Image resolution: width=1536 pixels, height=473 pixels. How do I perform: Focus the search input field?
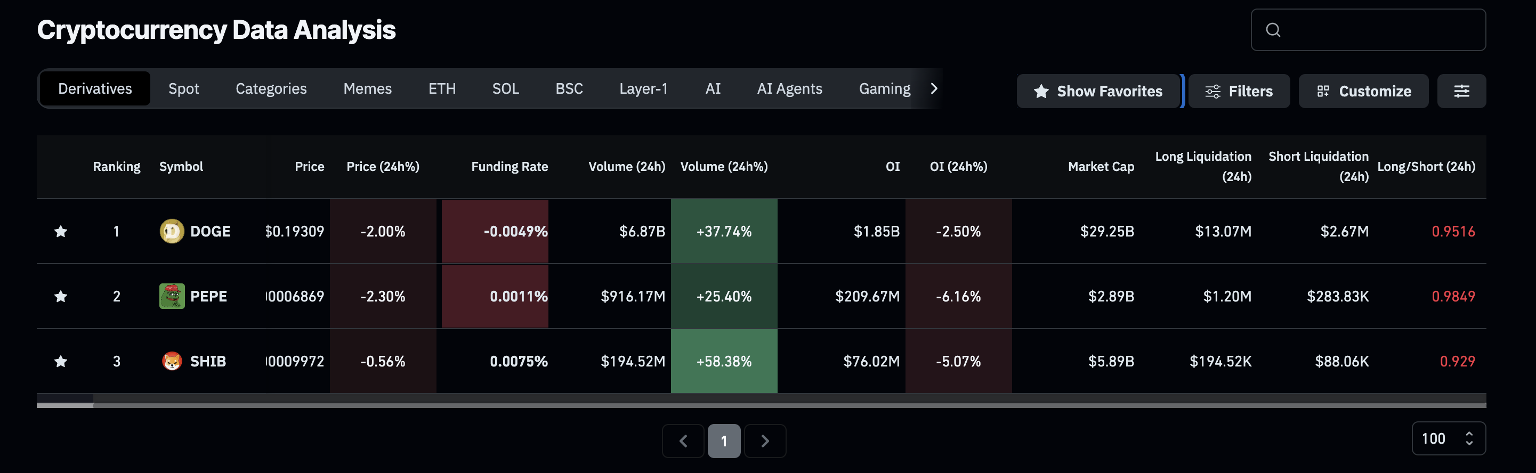[x=1377, y=30]
